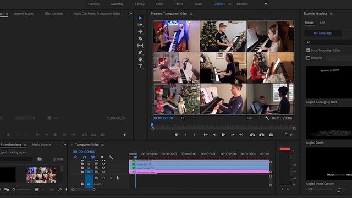Select the Razor tool
The height and width of the screenshot is (198, 352).
140,38
